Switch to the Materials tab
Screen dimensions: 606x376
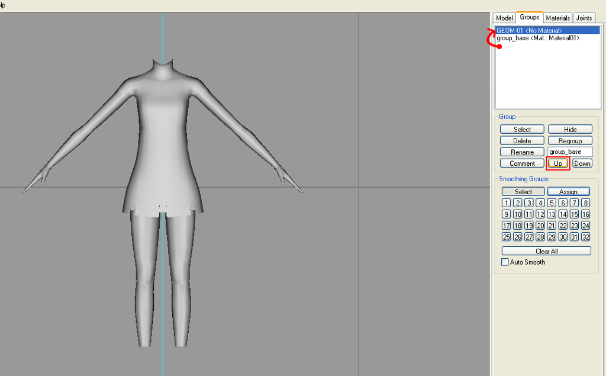pyautogui.click(x=557, y=18)
